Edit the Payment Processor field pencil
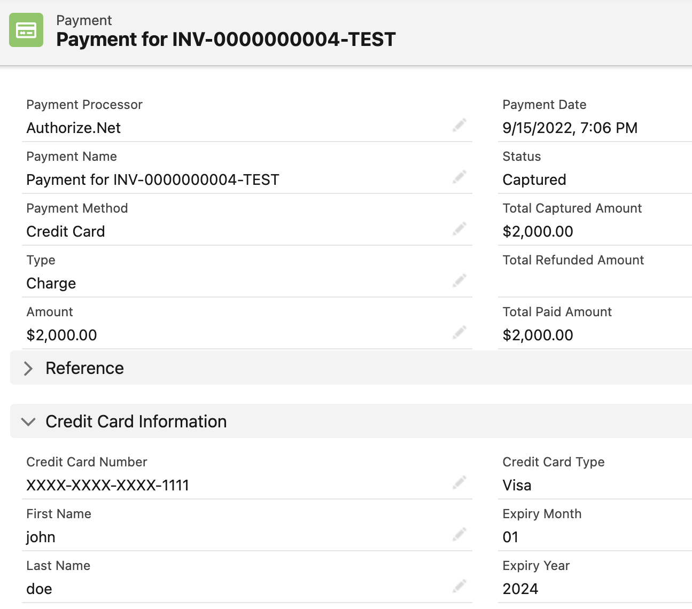 tap(459, 125)
